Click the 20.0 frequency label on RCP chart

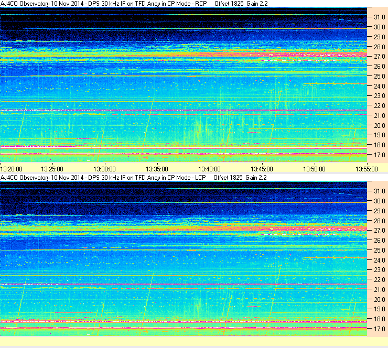(380, 125)
